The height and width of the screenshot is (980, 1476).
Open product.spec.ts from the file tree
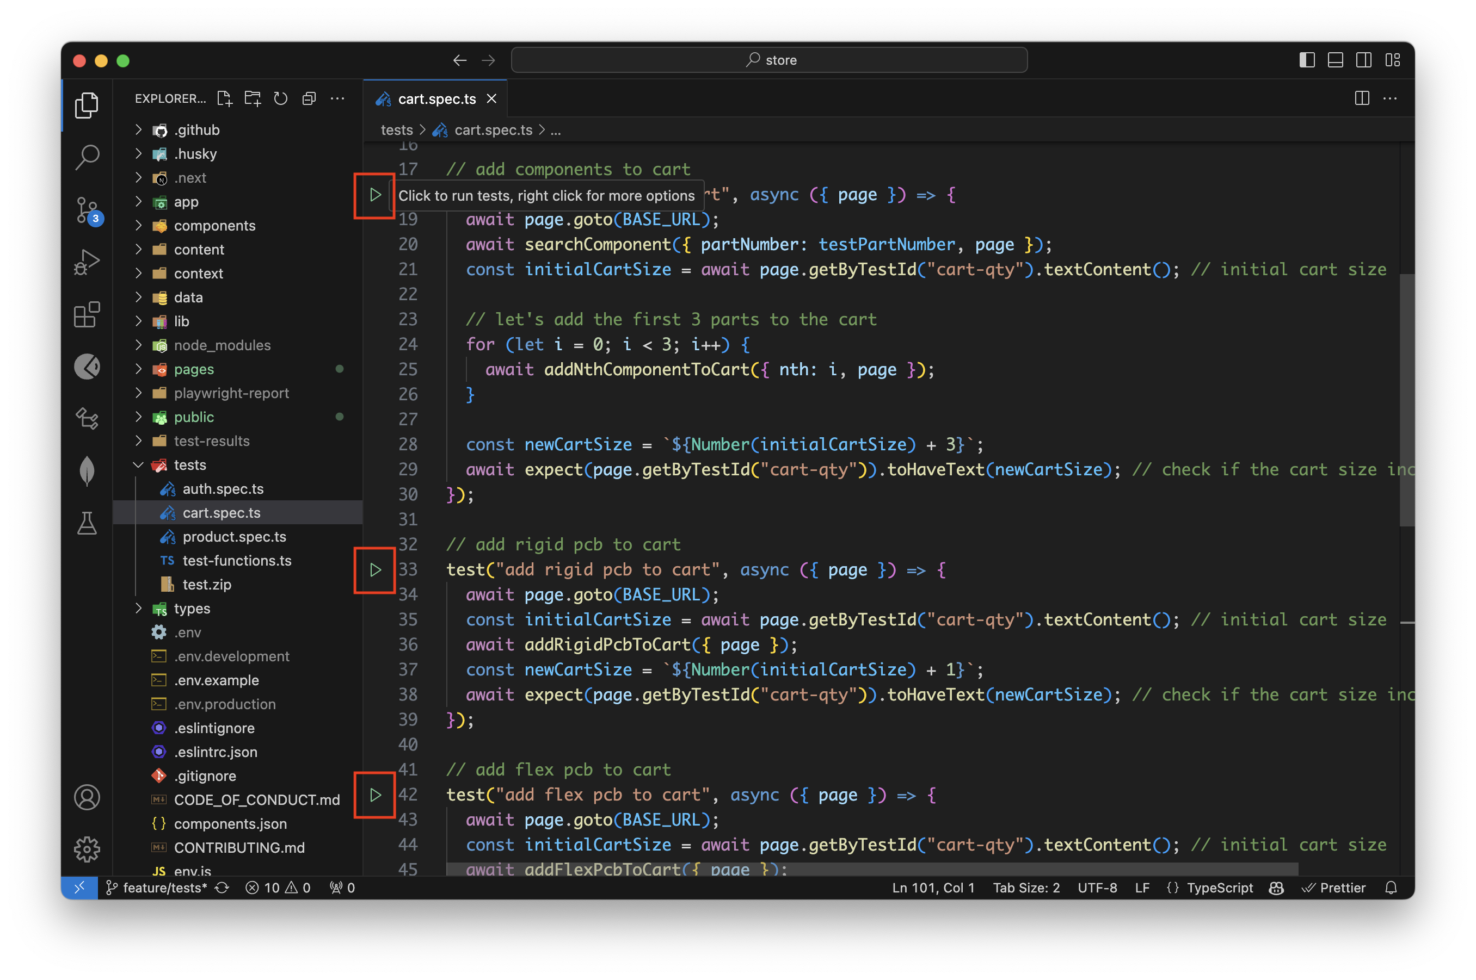238,536
